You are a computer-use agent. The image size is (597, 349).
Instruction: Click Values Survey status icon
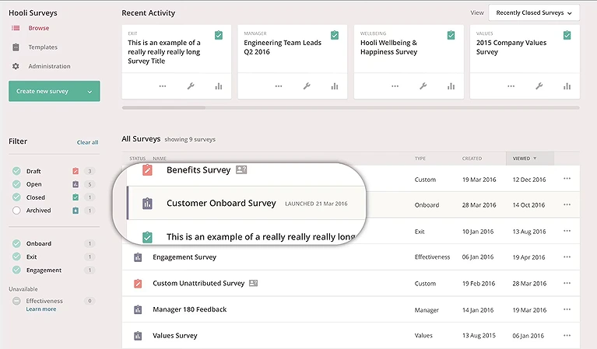[x=138, y=336]
